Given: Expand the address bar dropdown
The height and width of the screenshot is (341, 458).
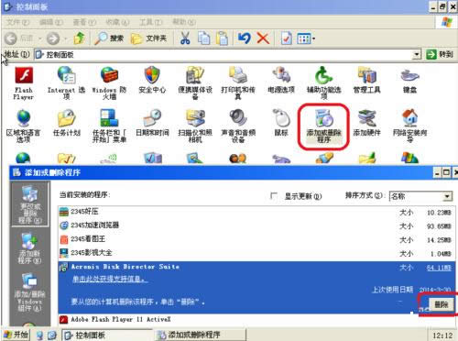Looking at the screenshot, I should [417, 55].
